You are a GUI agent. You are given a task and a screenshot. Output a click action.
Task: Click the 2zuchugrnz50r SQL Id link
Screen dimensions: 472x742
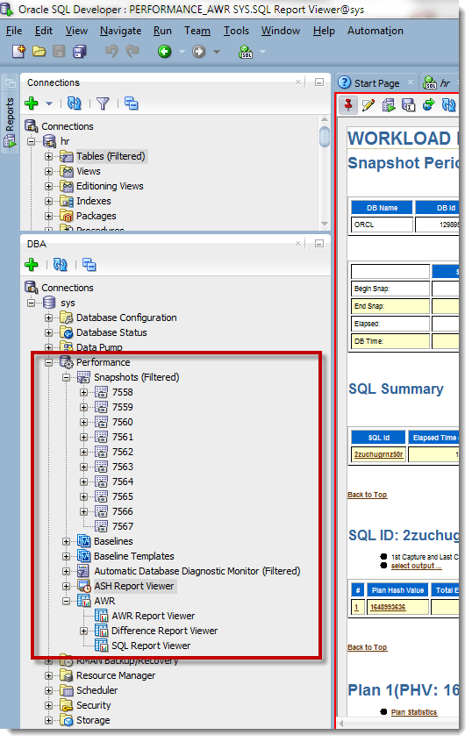tap(378, 454)
